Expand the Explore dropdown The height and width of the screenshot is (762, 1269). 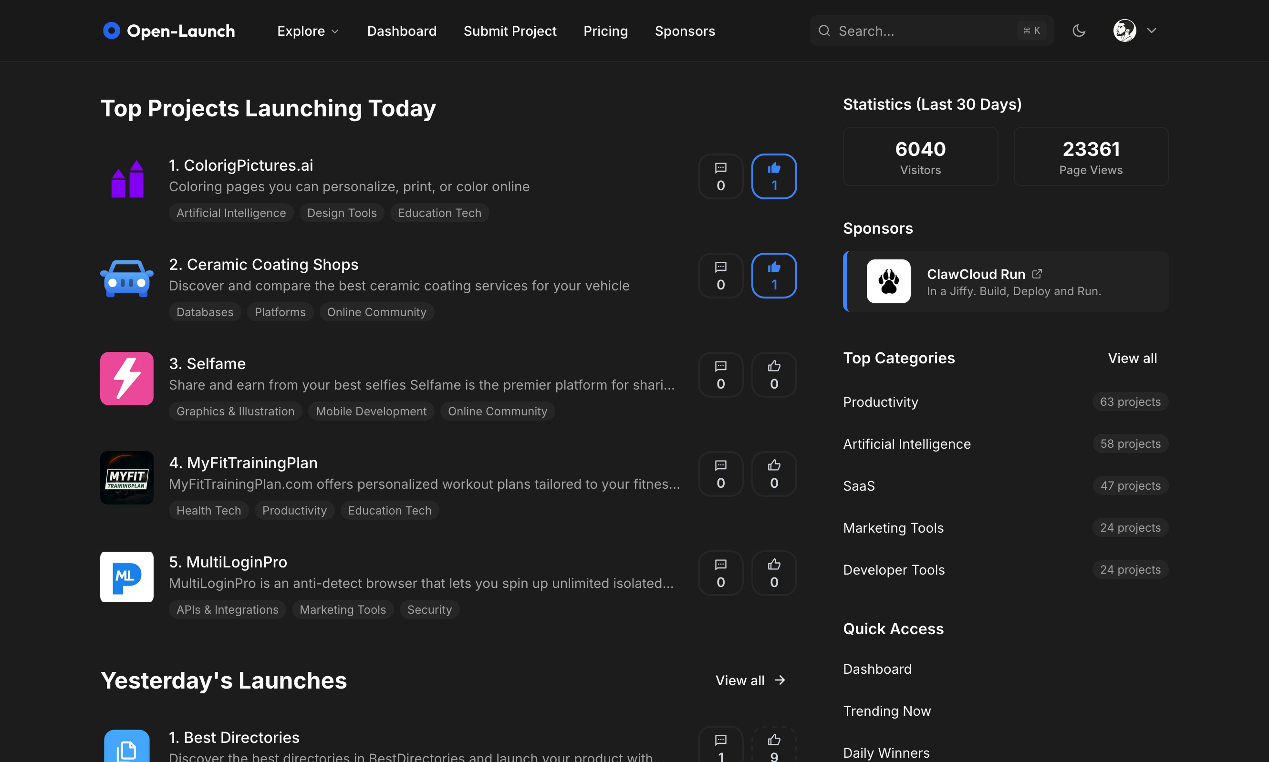coord(308,31)
